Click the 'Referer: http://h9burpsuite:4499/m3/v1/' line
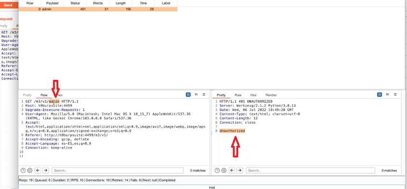 tap(67, 135)
